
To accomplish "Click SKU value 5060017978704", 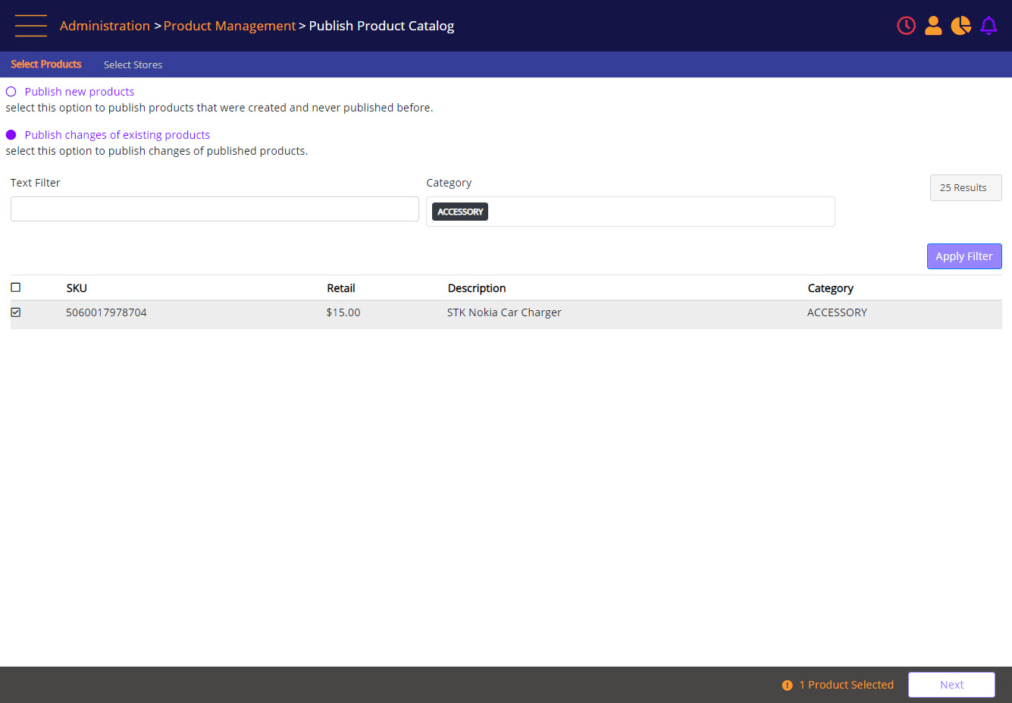I will 106,312.
